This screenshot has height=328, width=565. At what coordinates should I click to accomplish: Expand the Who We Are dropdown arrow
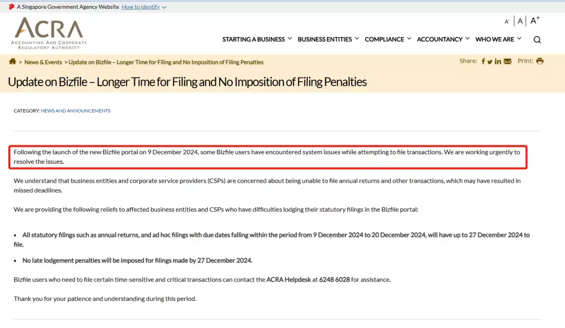(519, 39)
